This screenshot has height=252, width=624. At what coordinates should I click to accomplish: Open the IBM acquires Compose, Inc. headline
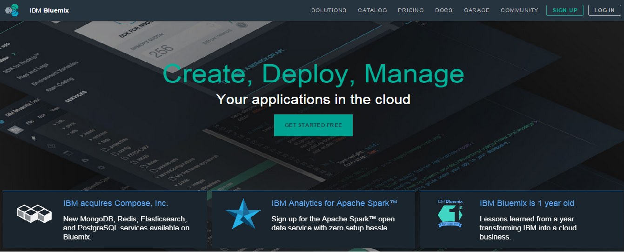pyautogui.click(x=116, y=203)
